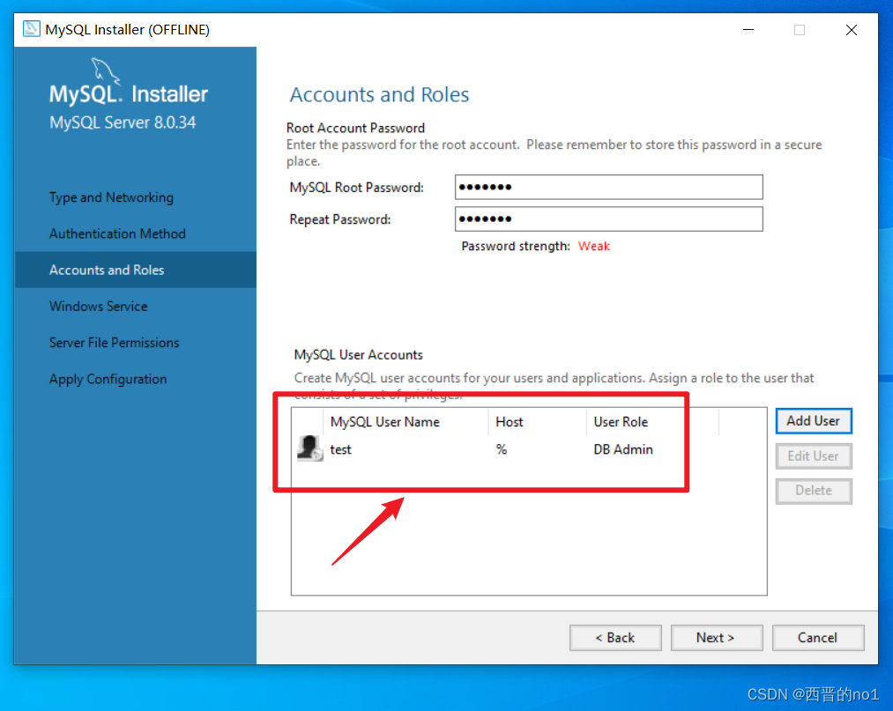The width and height of the screenshot is (893, 711).
Task: Click the Add User button
Action: click(x=814, y=421)
